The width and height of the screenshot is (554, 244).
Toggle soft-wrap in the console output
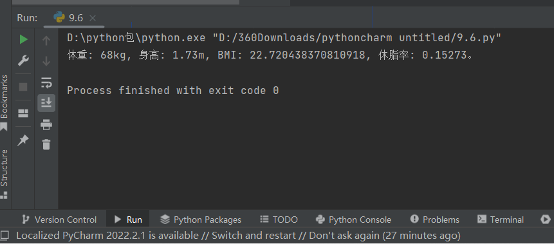46,82
